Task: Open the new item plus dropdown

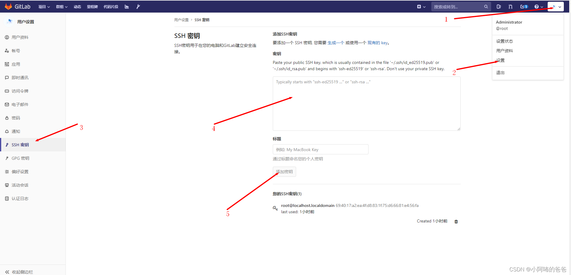Action: (x=421, y=7)
